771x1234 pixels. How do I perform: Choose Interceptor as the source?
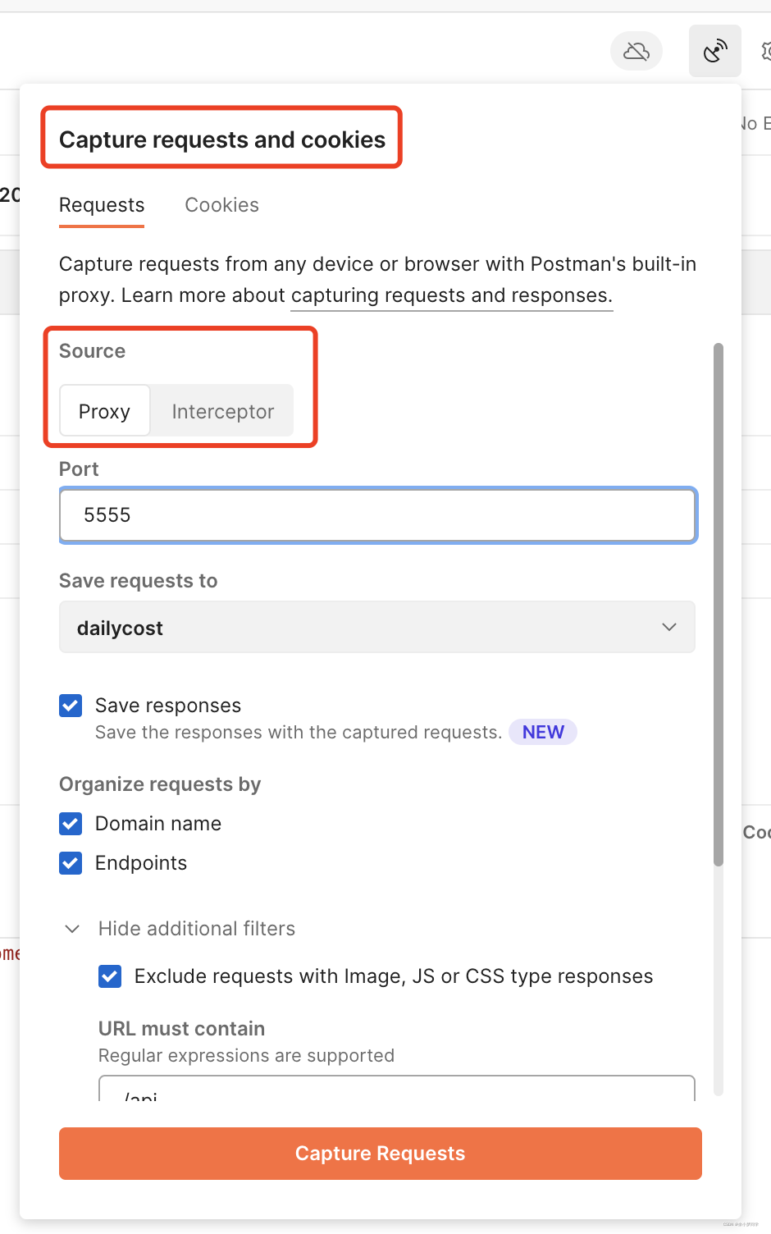[x=222, y=411]
